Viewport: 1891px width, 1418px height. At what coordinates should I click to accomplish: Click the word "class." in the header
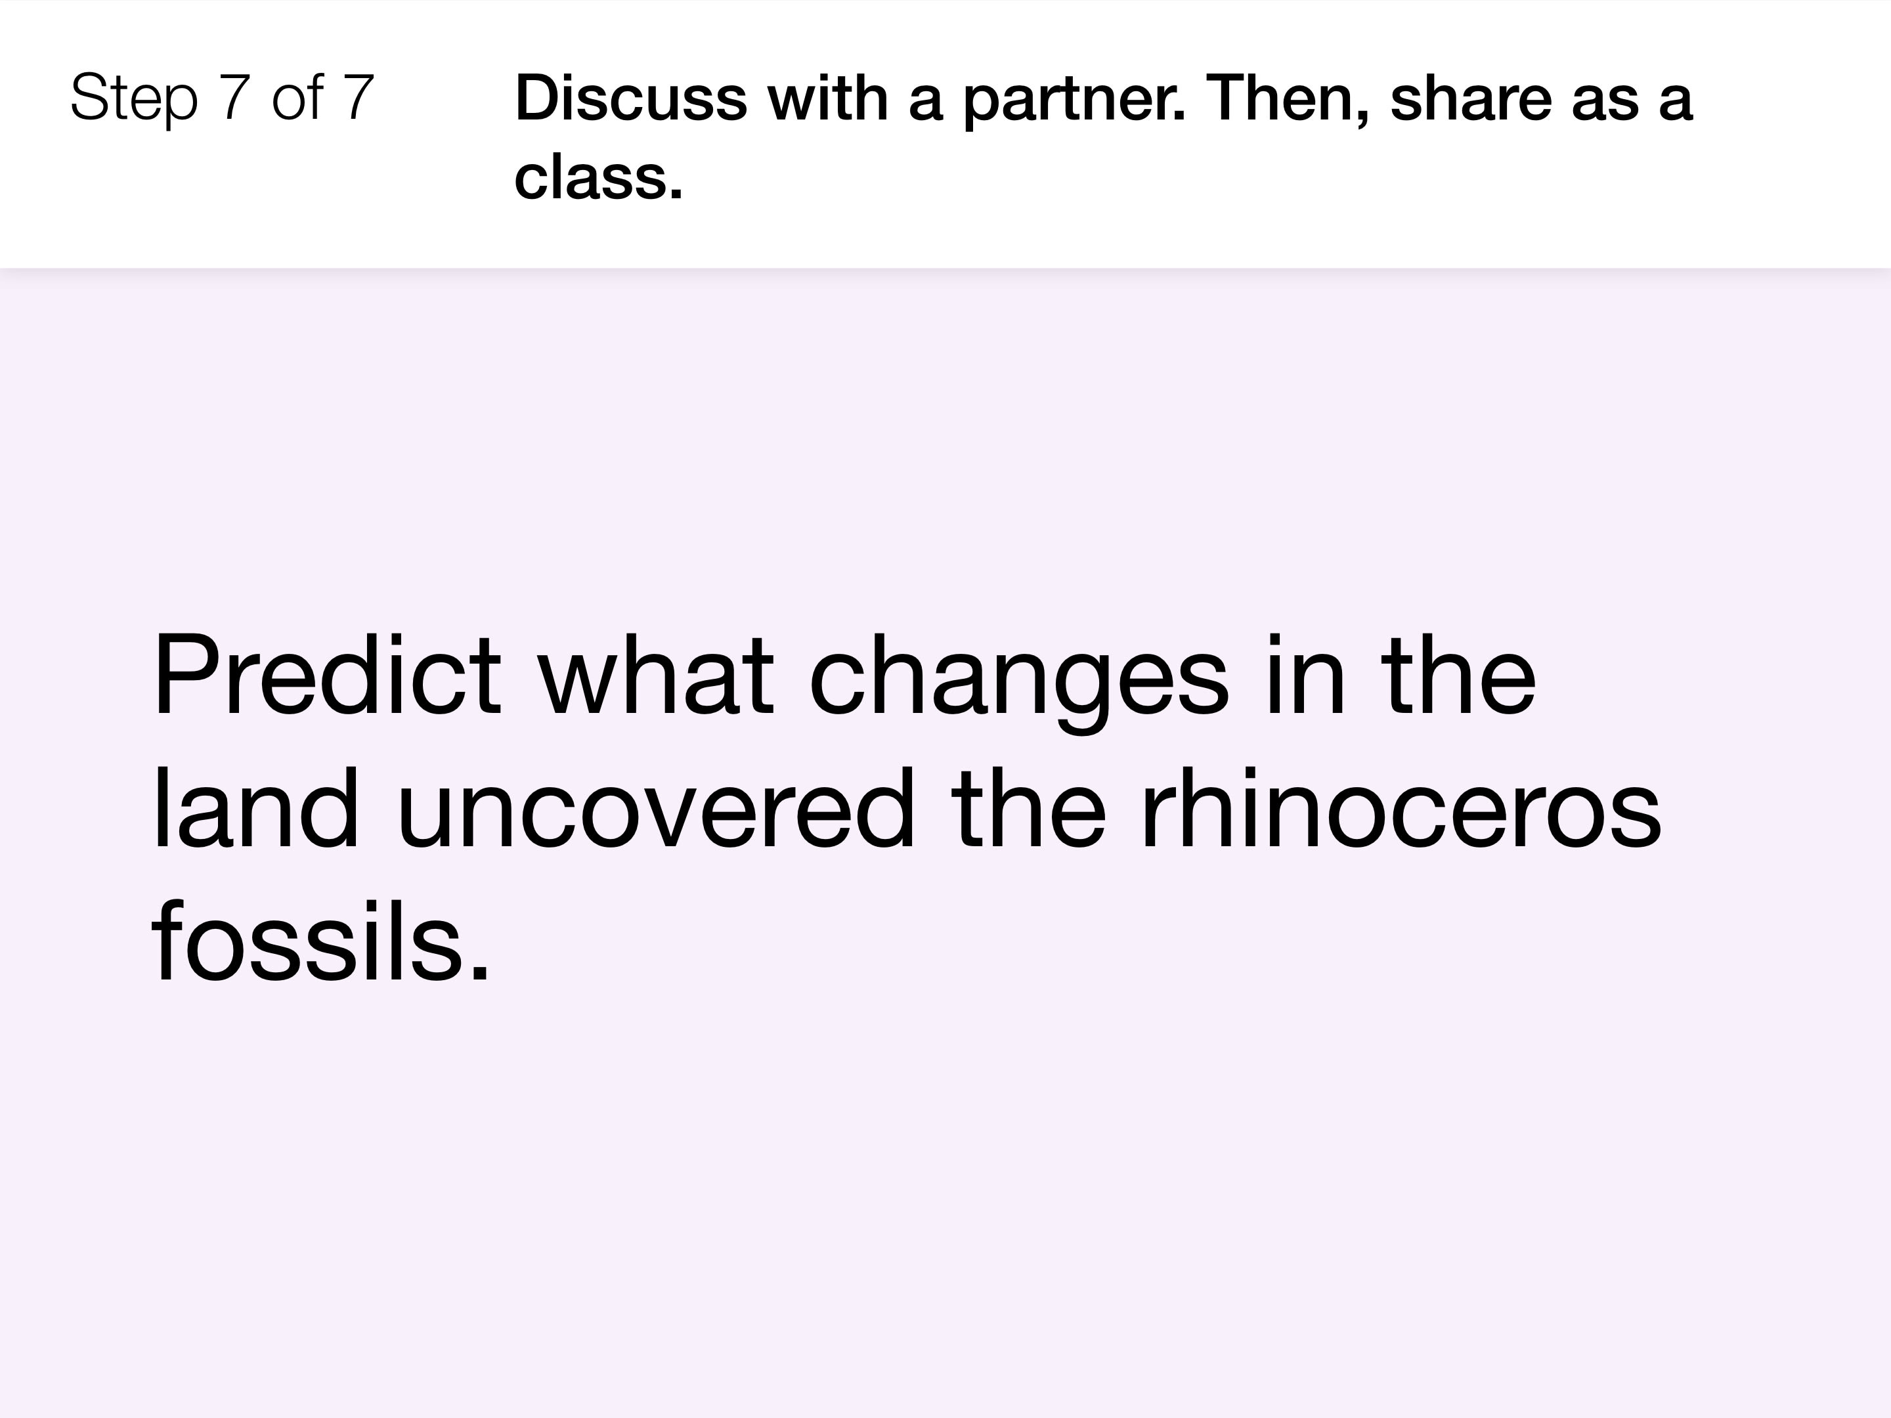pyautogui.click(x=598, y=177)
